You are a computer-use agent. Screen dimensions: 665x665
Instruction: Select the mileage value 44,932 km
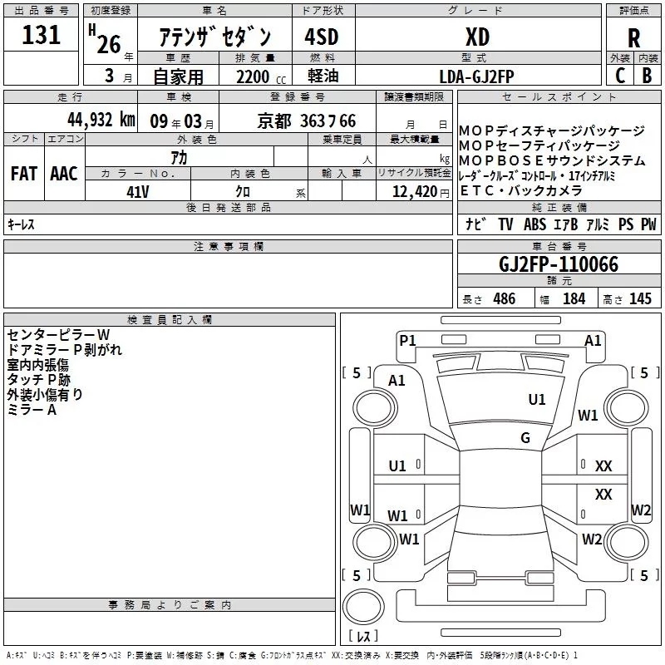(101, 120)
